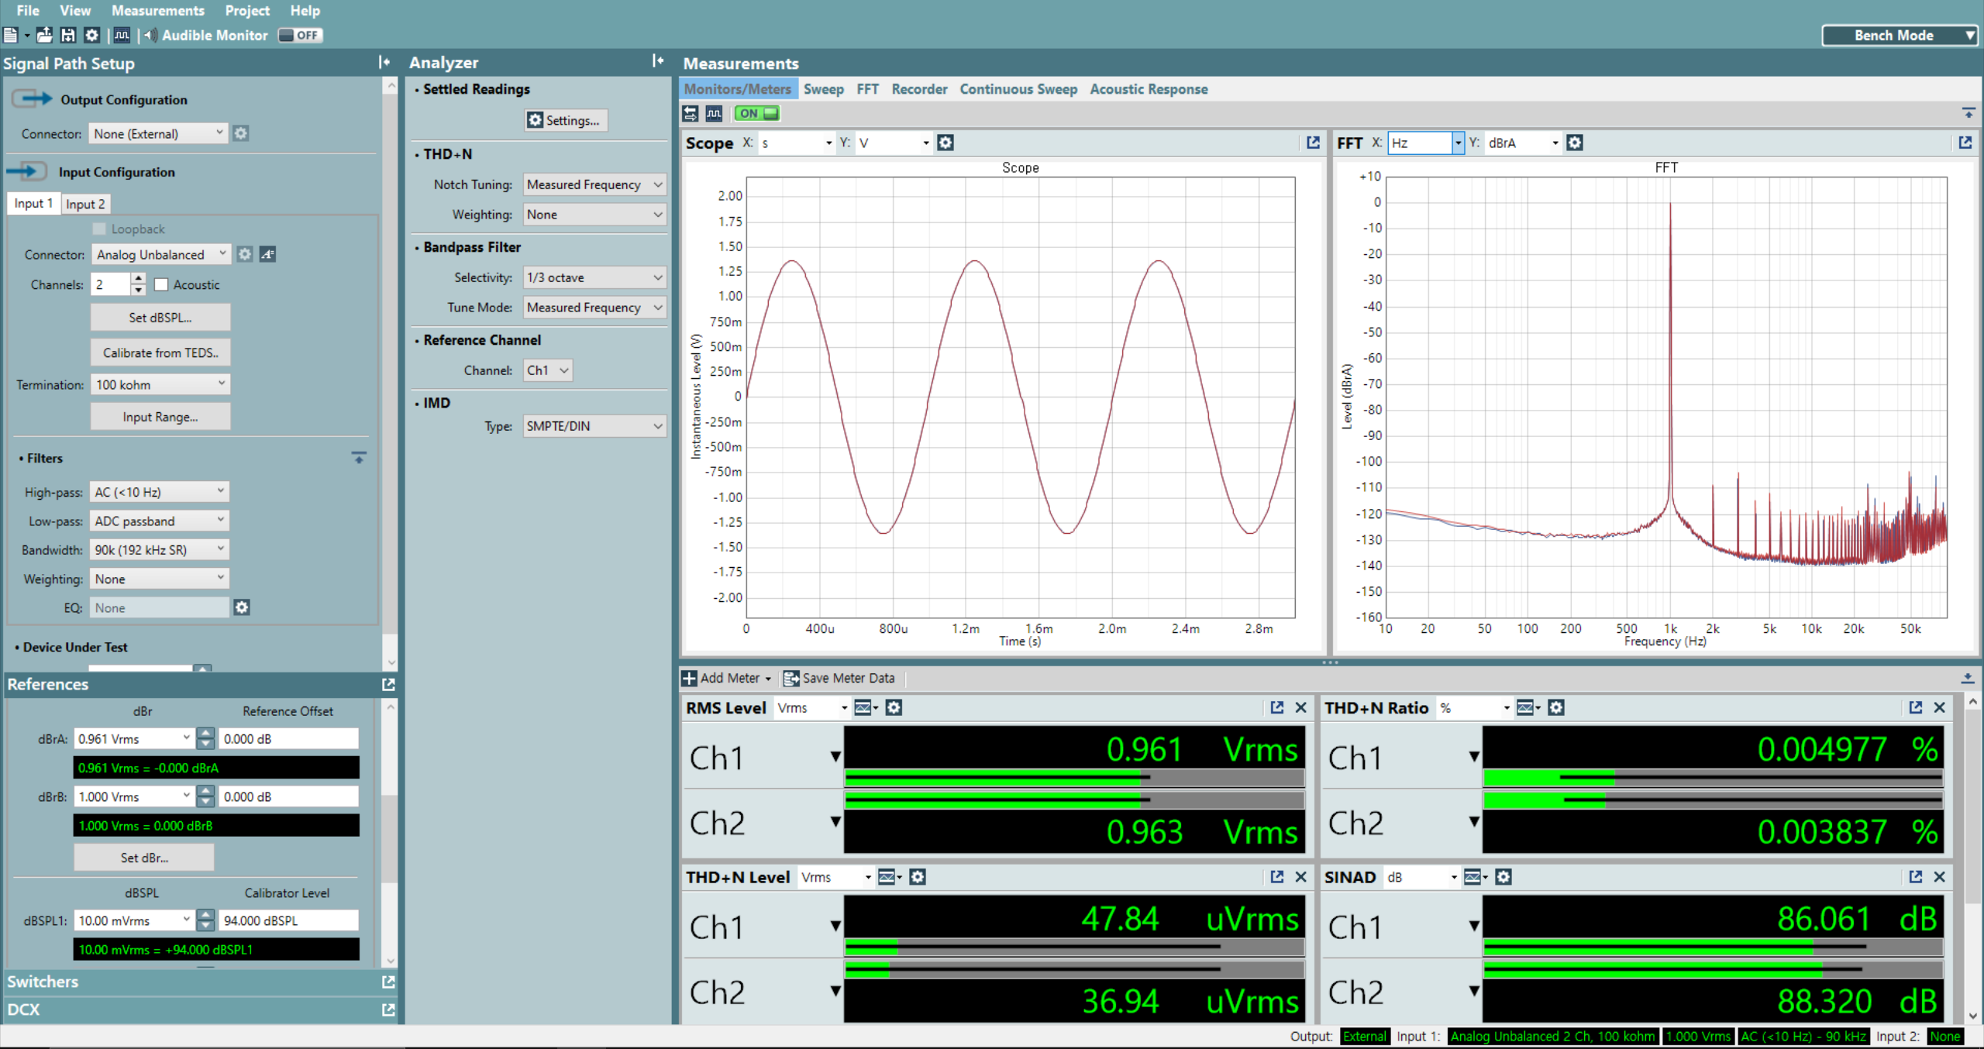Click the Set dBSPL... button
The image size is (1984, 1049).
160,317
